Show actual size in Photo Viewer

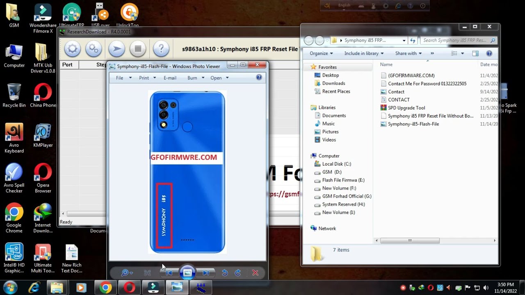(148, 273)
